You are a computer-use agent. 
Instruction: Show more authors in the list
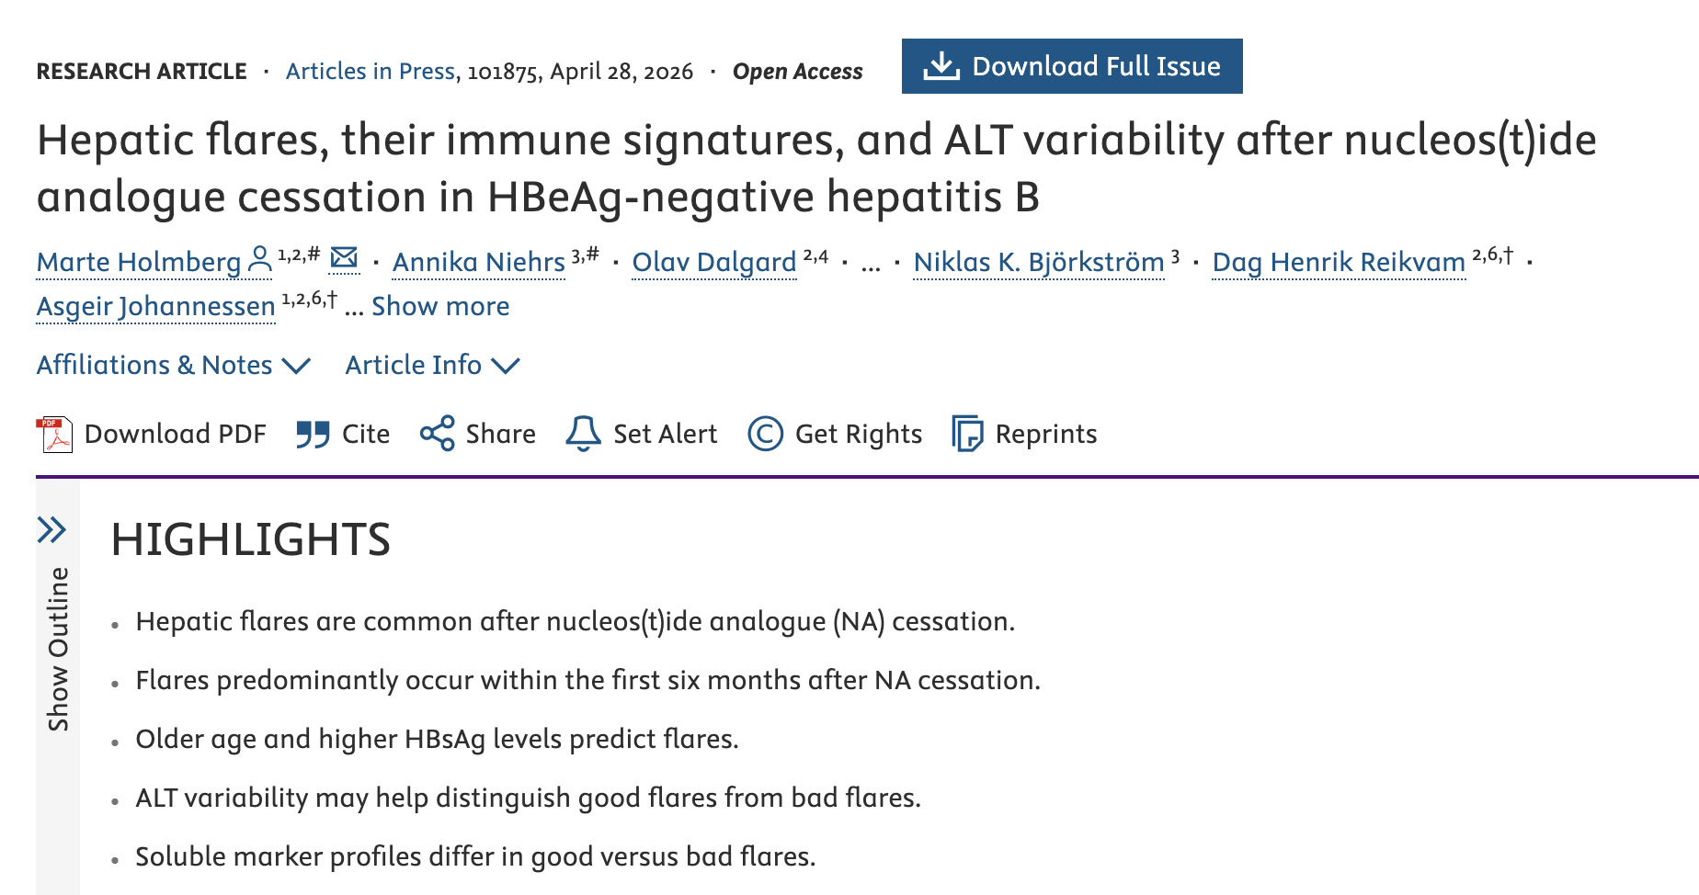(440, 306)
